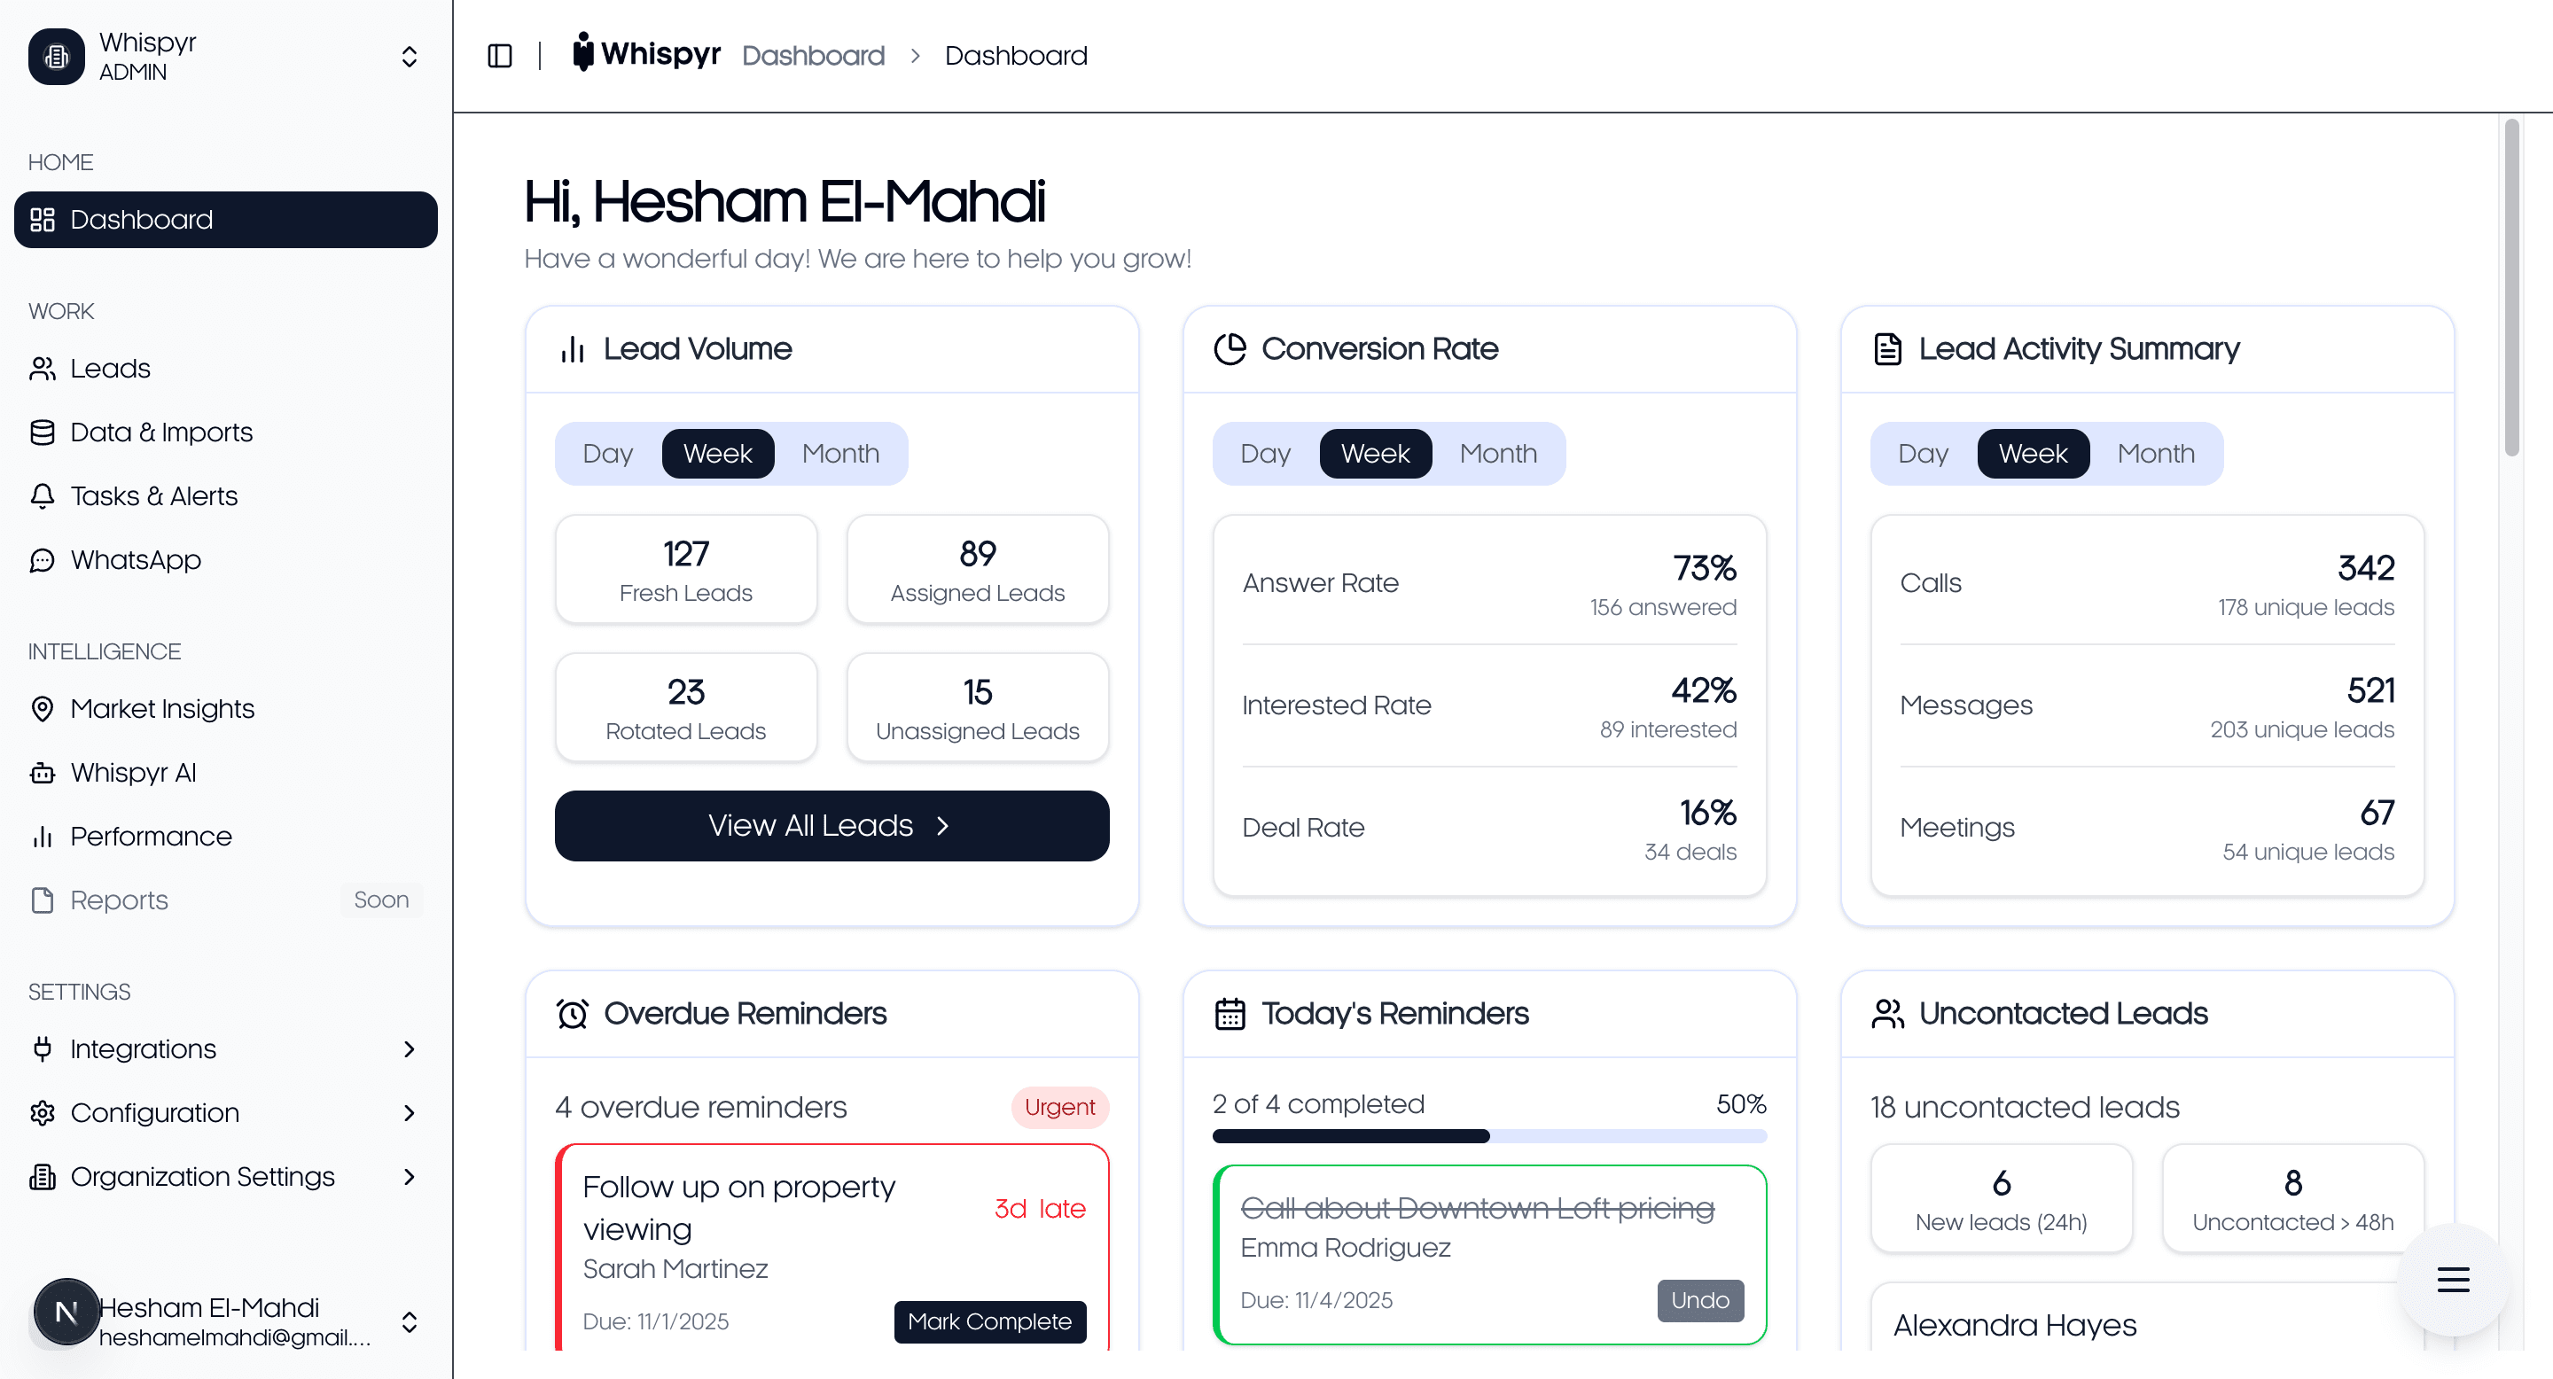Open WhatsApp chat section
Image resolution: width=2553 pixels, height=1379 pixels.
click(135, 560)
